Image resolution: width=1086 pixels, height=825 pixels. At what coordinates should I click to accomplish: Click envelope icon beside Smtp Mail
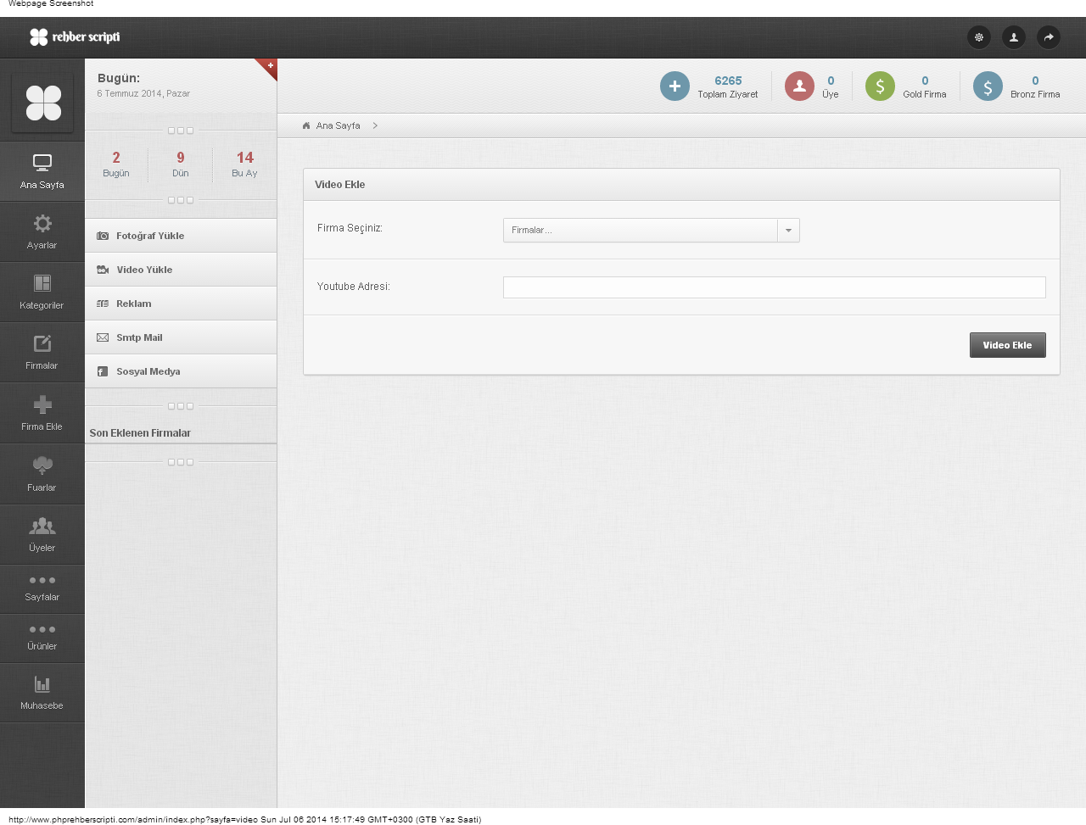(x=103, y=337)
